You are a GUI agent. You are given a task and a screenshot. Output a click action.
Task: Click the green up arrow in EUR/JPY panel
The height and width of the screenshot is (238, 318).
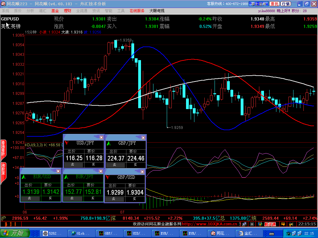coord(66,177)
